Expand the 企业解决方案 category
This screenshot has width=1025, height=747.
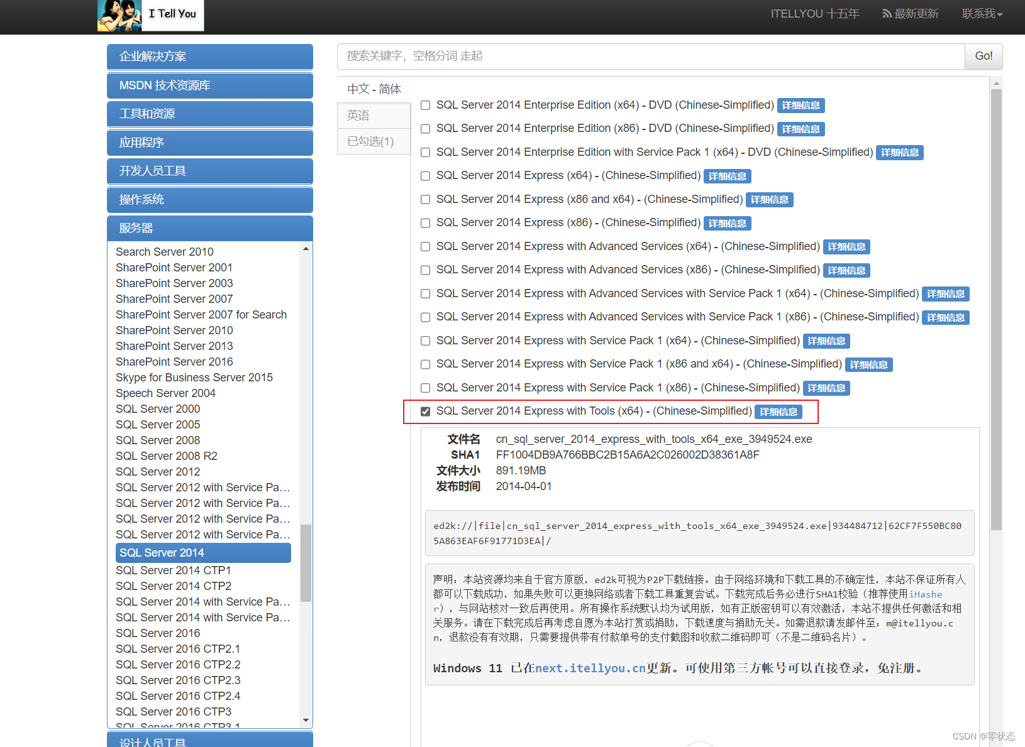click(210, 57)
